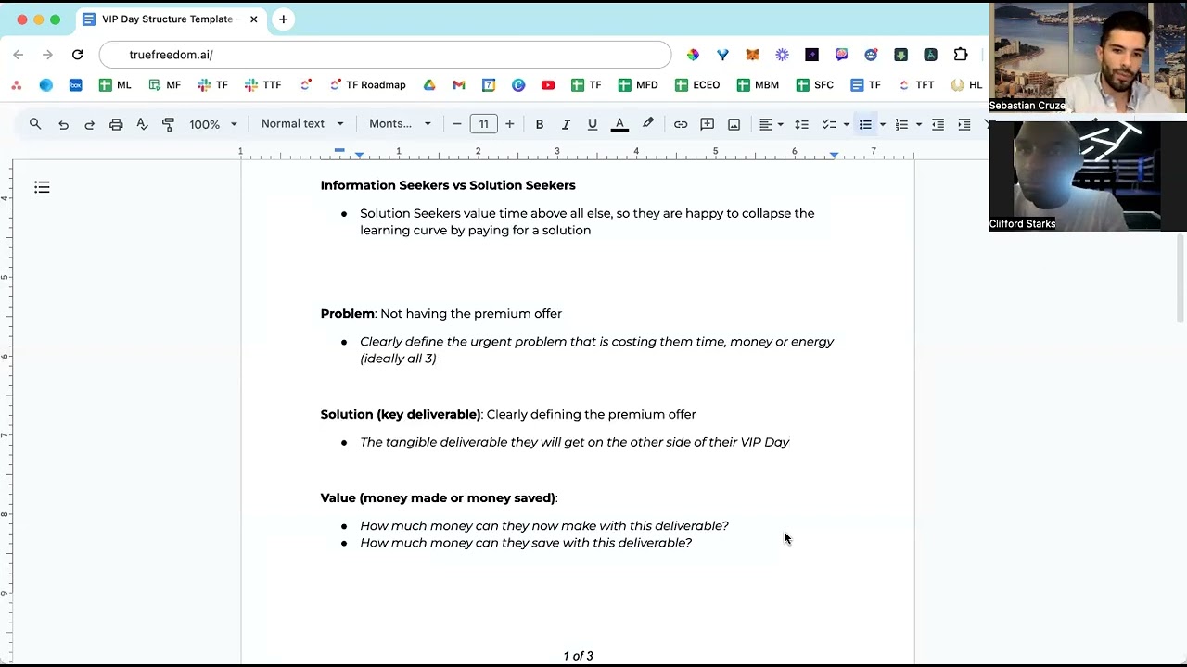The image size is (1187, 667).
Task: Click the search menus magnifier icon
Action: 35,124
